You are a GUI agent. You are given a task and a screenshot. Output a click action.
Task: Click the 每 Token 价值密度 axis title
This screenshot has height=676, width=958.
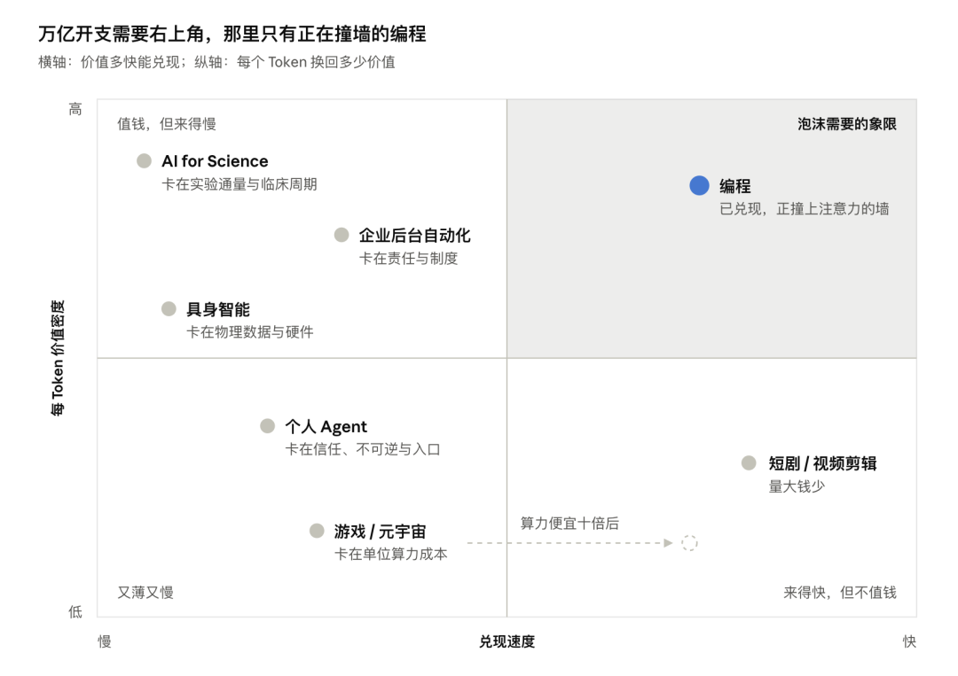[58, 358]
